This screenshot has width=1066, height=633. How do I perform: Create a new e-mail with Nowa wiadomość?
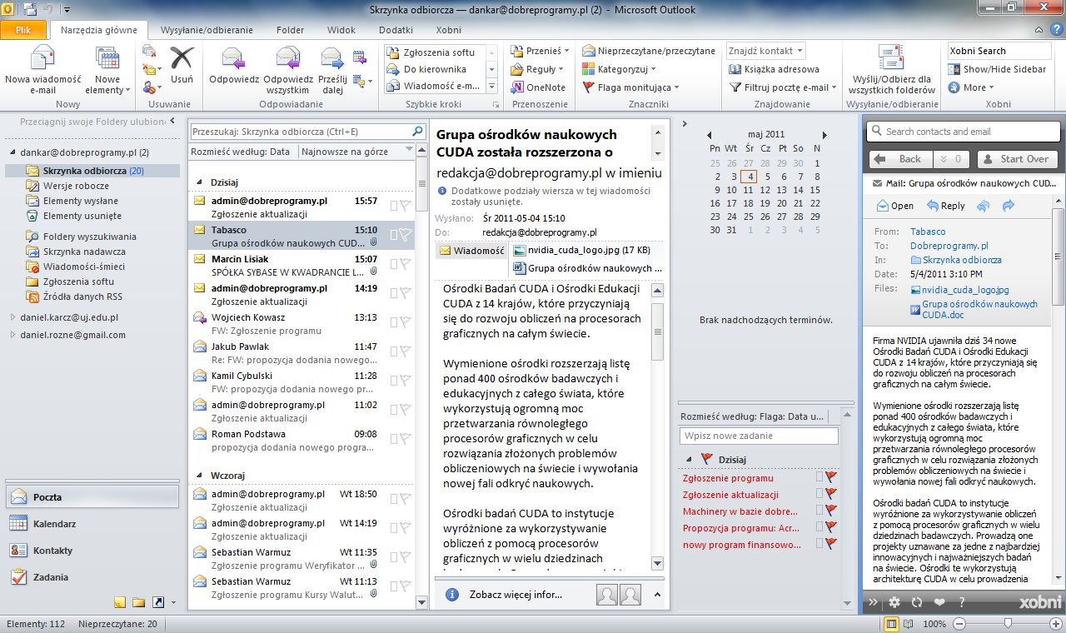coord(42,71)
